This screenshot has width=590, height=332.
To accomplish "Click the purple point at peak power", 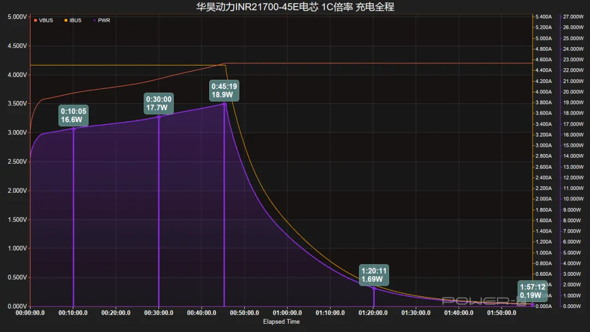I will pos(225,104).
